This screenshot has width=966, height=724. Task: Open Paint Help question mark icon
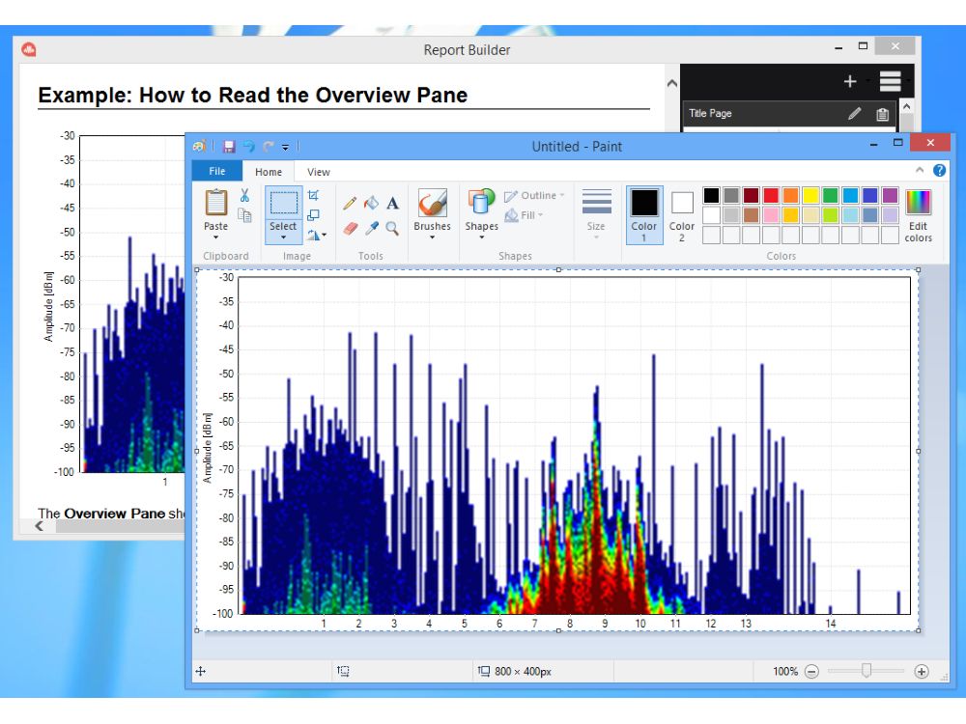point(940,171)
